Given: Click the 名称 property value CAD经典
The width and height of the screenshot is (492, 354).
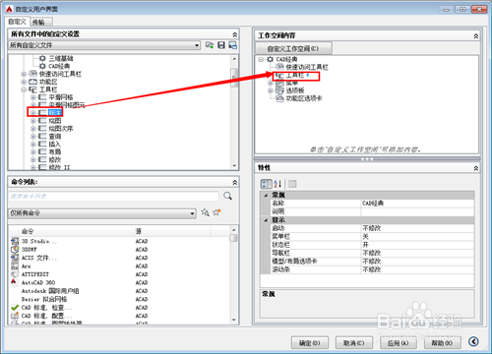Looking at the screenshot, I should coord(417,204).
